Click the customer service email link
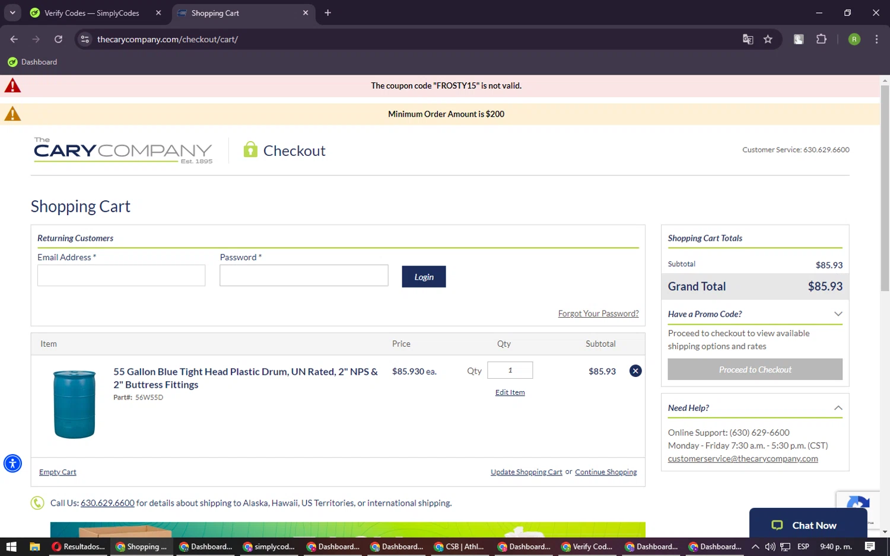Image resolution: width=890 pixels, height=556 pixels. (x=743, y=459)
